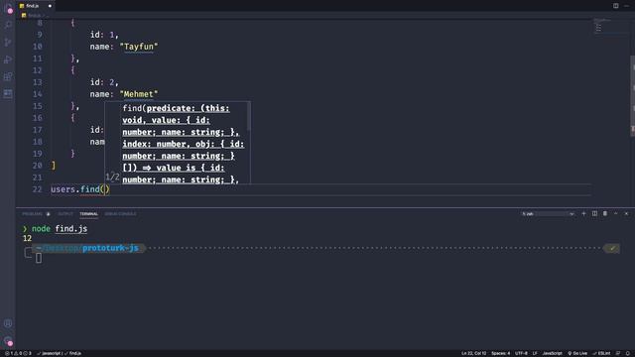Kill the terminal with trash icon
The image size is (635, 357).
(x=605, y=214)
